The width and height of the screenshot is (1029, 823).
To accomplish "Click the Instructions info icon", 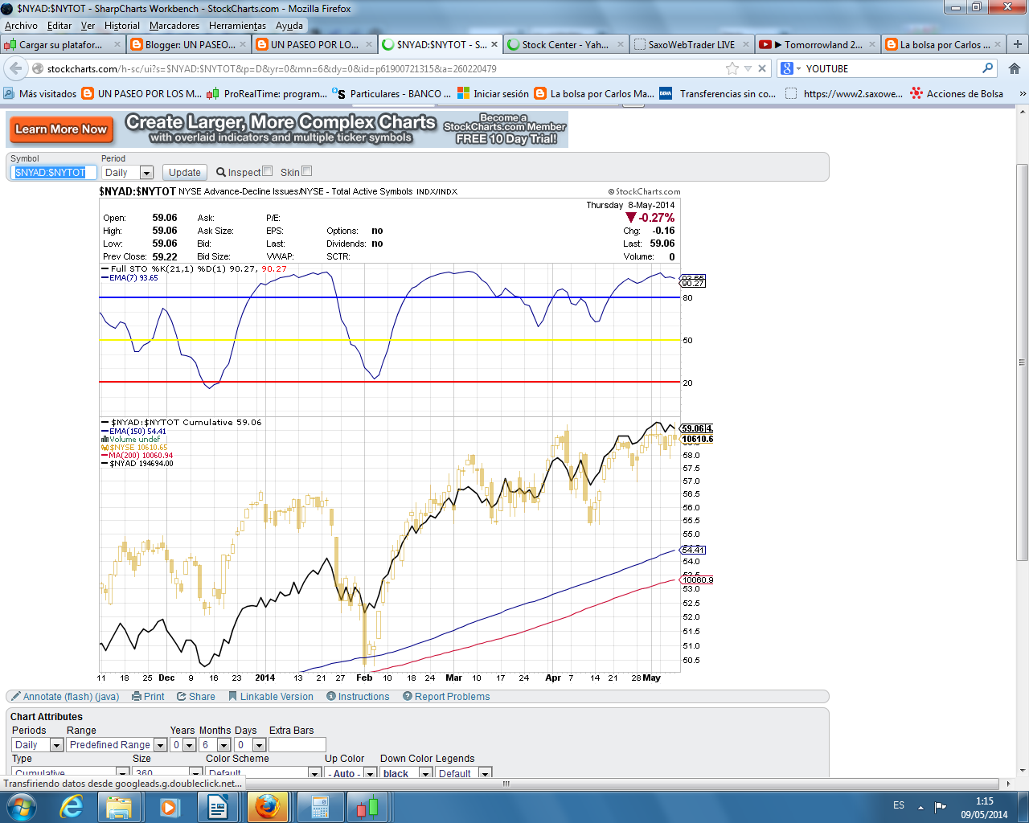I will (331, 696).
